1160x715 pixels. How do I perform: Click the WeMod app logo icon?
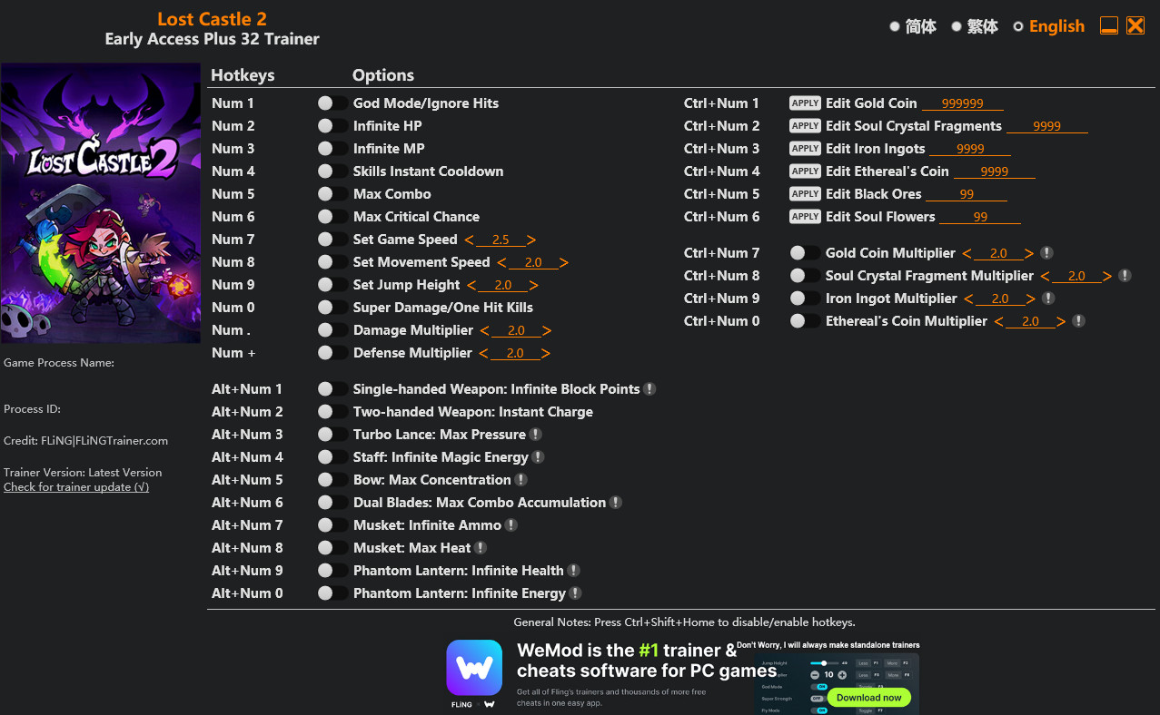[474, 668]
